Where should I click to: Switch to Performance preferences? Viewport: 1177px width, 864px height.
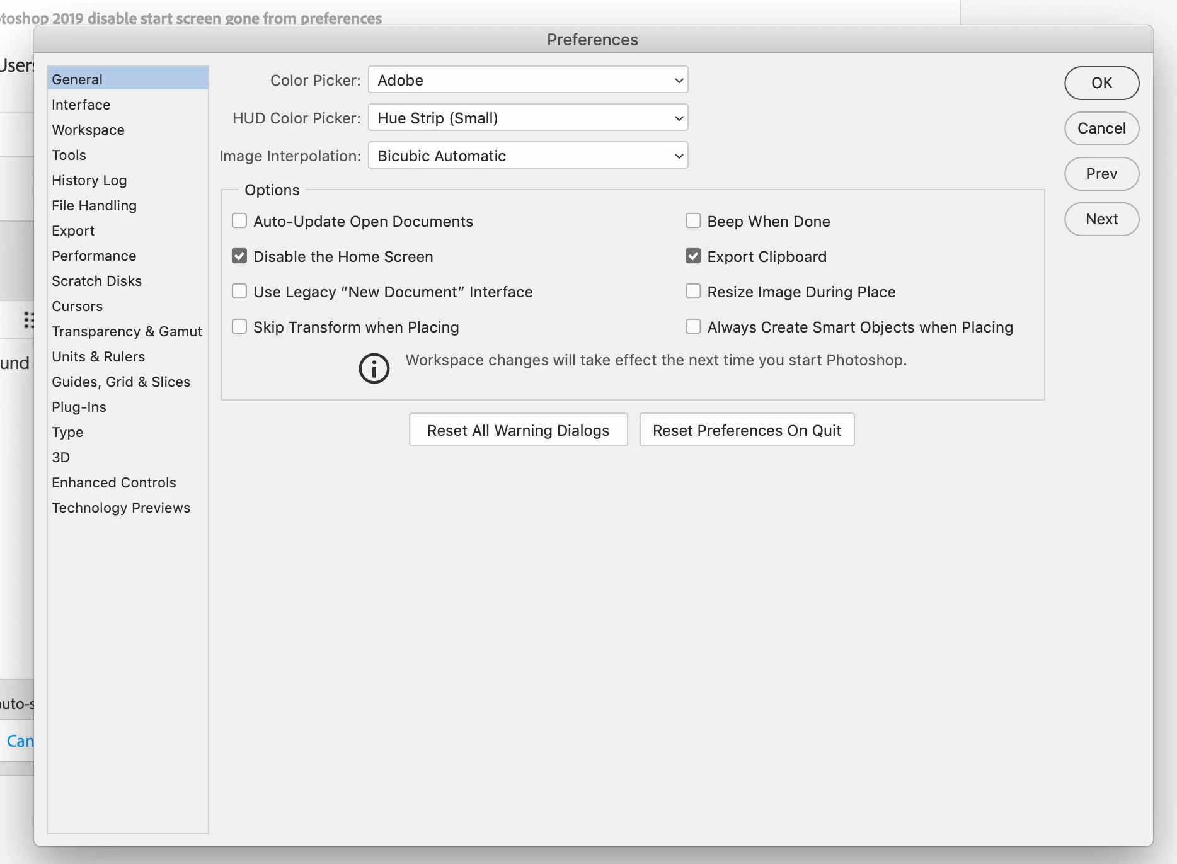pos(128,256)
